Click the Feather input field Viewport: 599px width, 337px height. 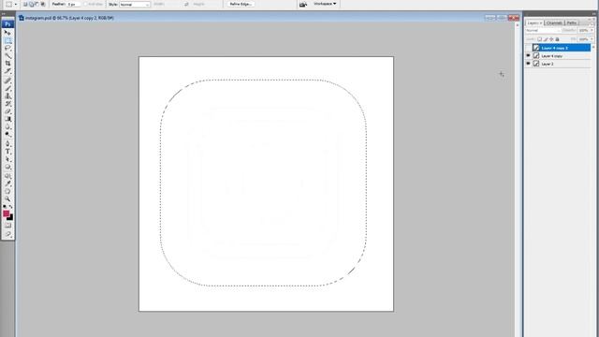tap(73, 4)
